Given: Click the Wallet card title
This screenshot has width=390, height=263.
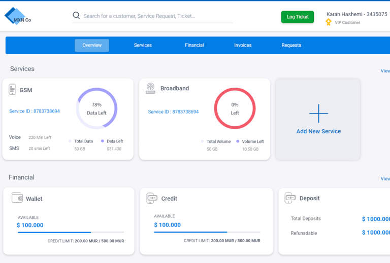Looking at the screenshot, I should click(34, 199).
